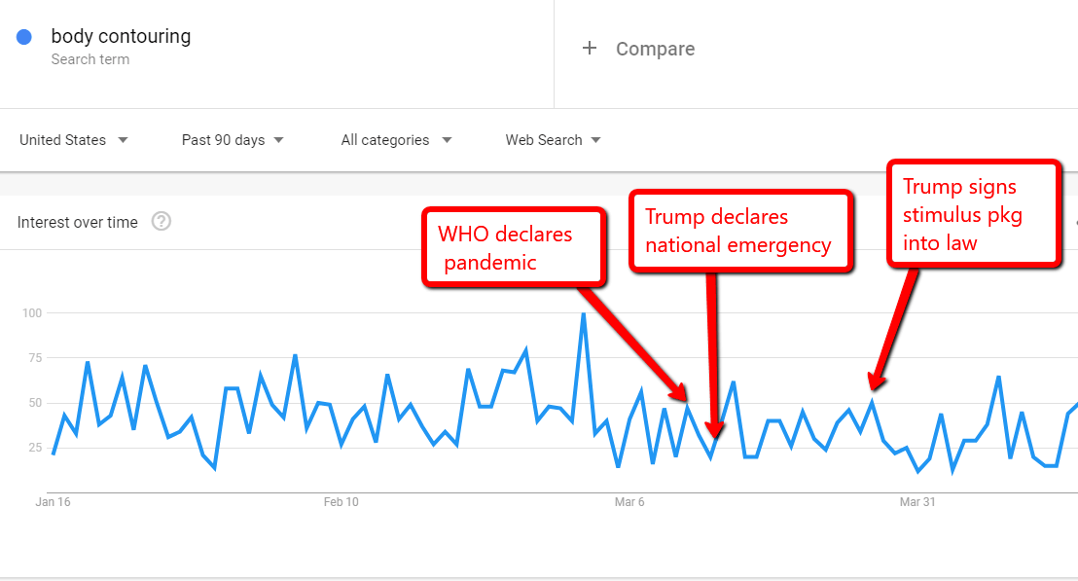Image resolution: width=1078 pixels, height=581 pixels.
Task: Click the Mar 31 axis date
Action: (x=916, y=502)
